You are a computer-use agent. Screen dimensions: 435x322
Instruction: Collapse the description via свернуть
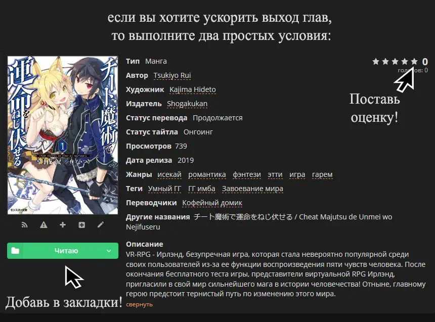[x=139, y=304]
